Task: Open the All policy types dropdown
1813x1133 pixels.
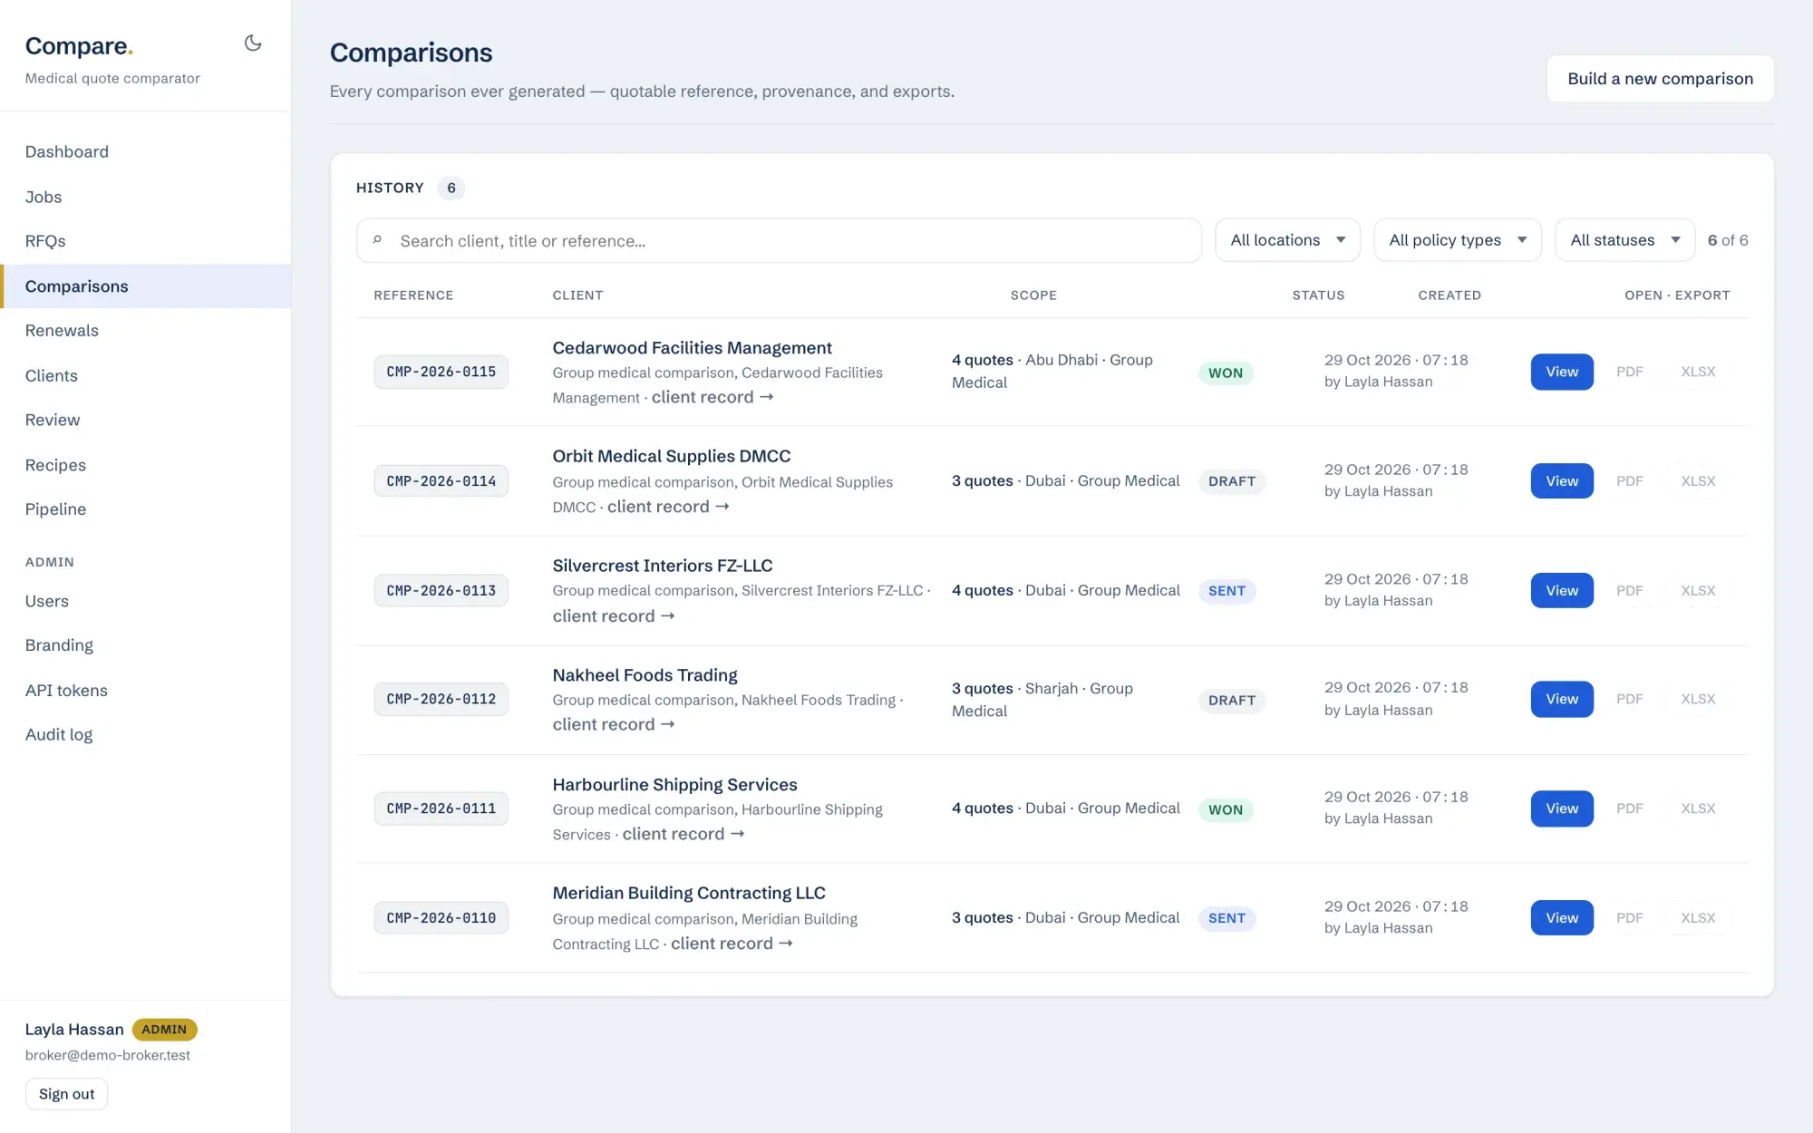Action: click(1457, 240)
